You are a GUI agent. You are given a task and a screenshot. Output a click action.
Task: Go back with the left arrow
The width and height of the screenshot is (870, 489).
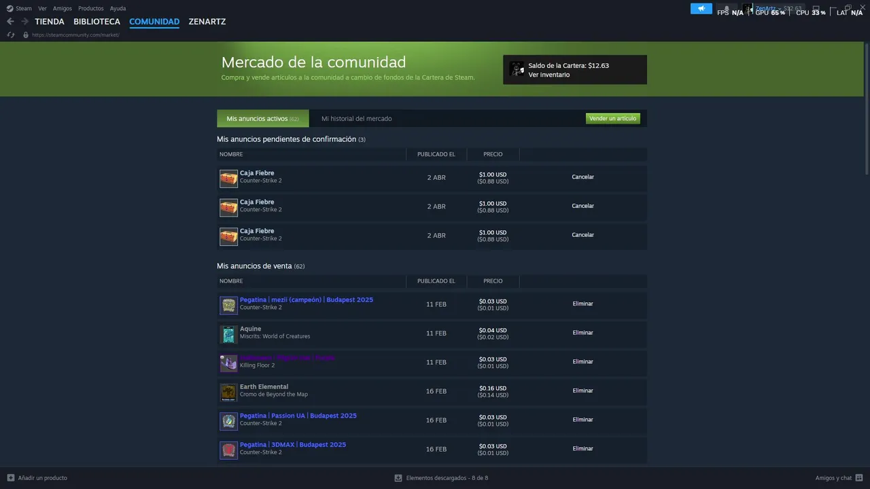[x=10, y=22]
